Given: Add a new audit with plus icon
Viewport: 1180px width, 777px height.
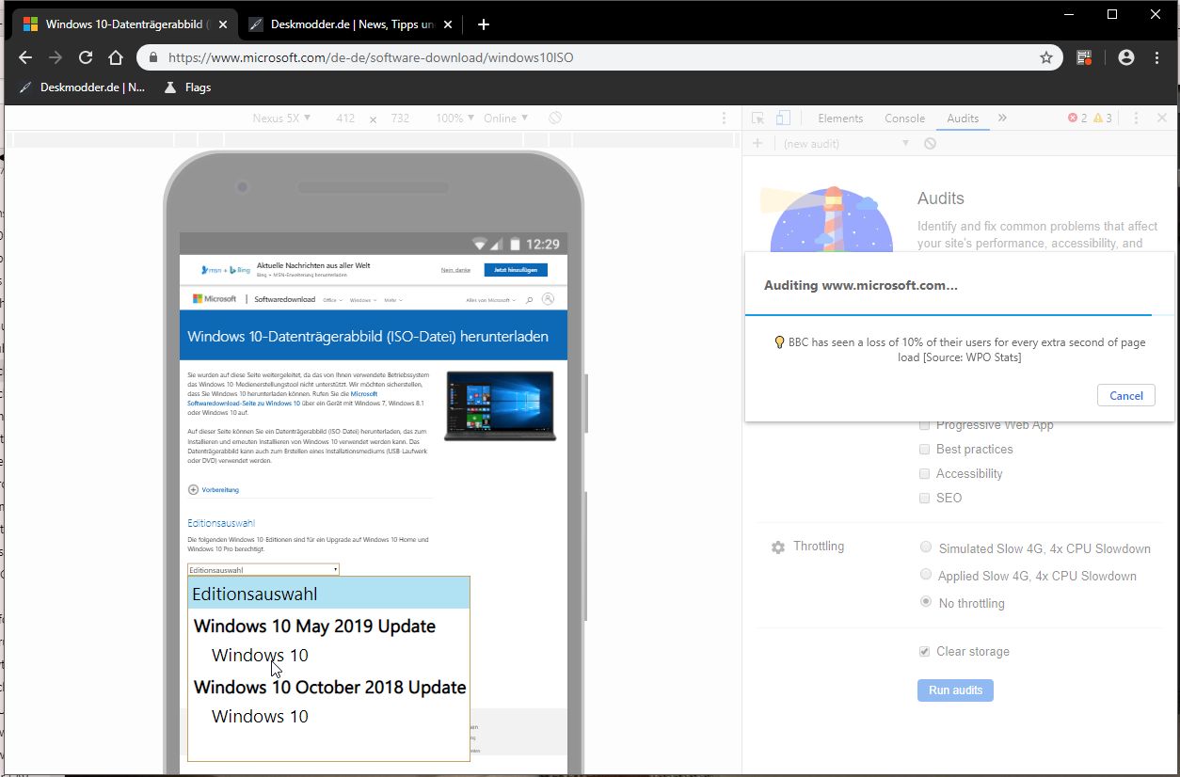Looking at the screenshot, I should 757,143.
